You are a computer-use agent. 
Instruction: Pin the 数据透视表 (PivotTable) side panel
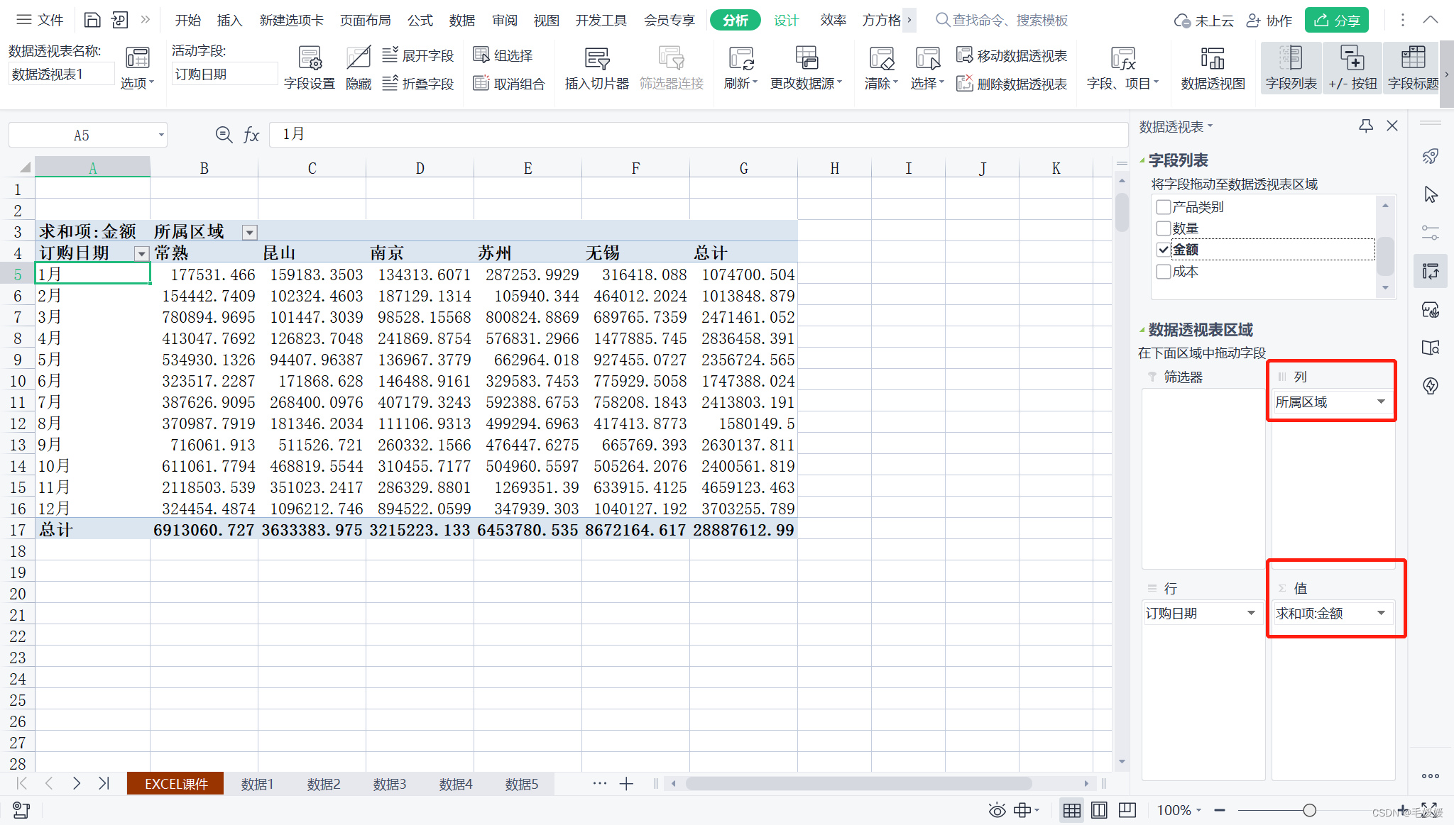coord(1365,126)
